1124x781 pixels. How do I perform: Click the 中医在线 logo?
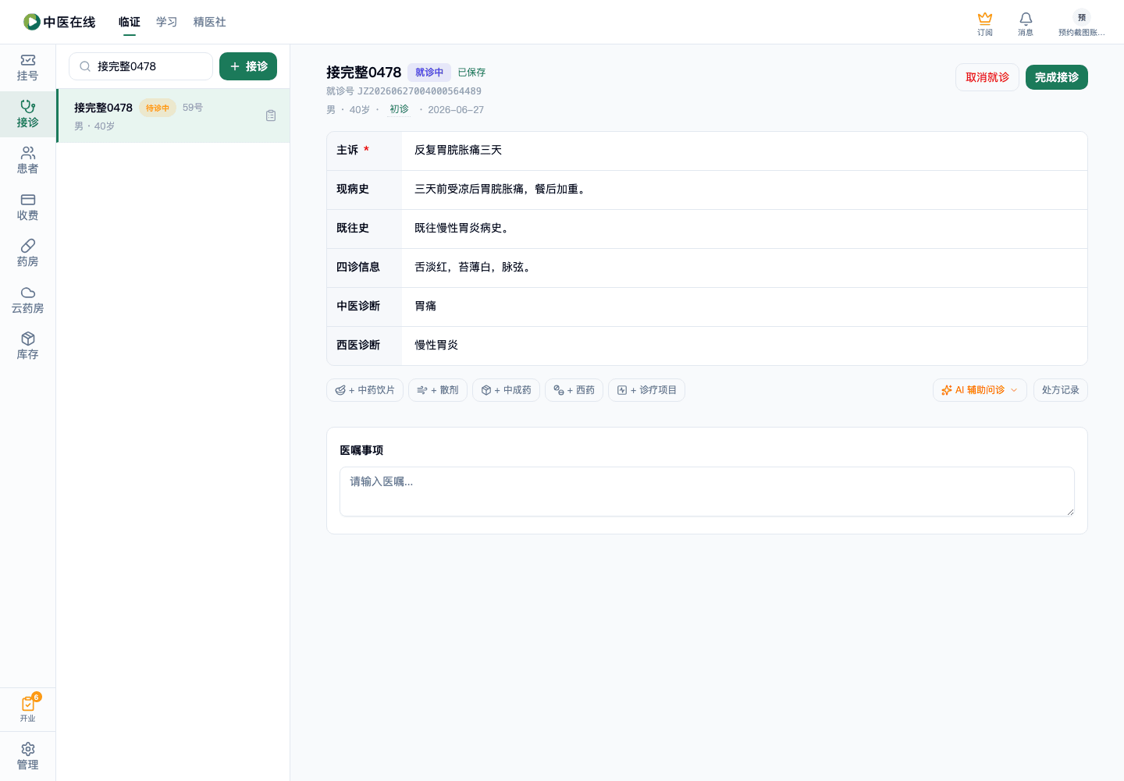click(59, 22)
